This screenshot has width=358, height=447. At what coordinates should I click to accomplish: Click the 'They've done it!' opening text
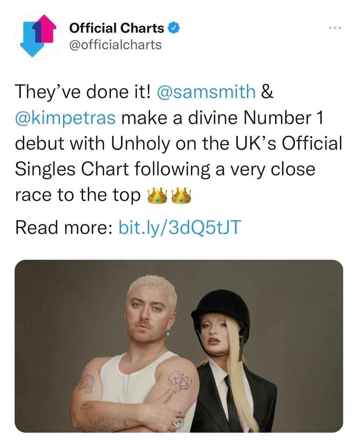(82, 92)
